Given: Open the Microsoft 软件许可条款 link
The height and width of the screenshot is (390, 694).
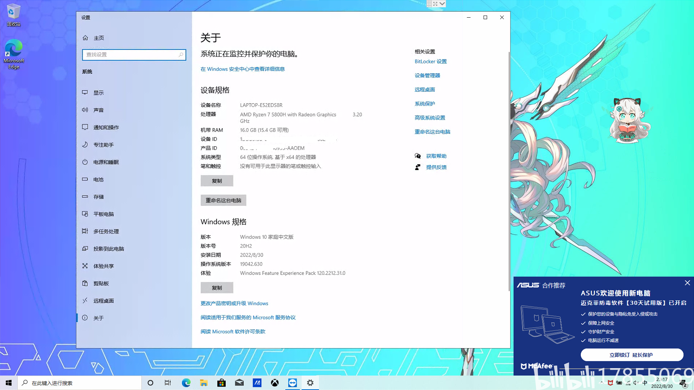Looking at the screenshot, I should click(x=233, y=332).
